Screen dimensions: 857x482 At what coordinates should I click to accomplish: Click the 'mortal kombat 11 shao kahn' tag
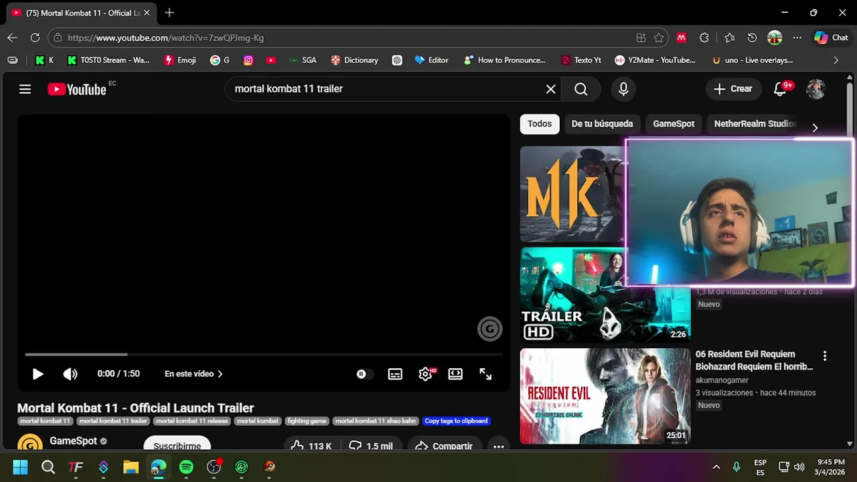pos(376,421)
